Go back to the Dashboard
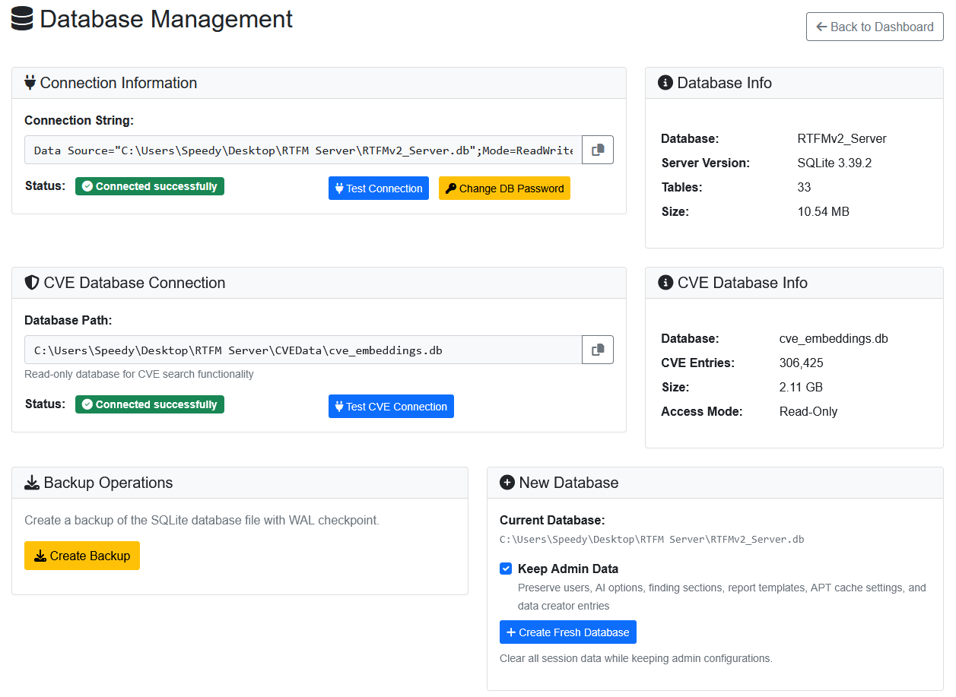This screenshot has width=956, height=697. point(875,27)
